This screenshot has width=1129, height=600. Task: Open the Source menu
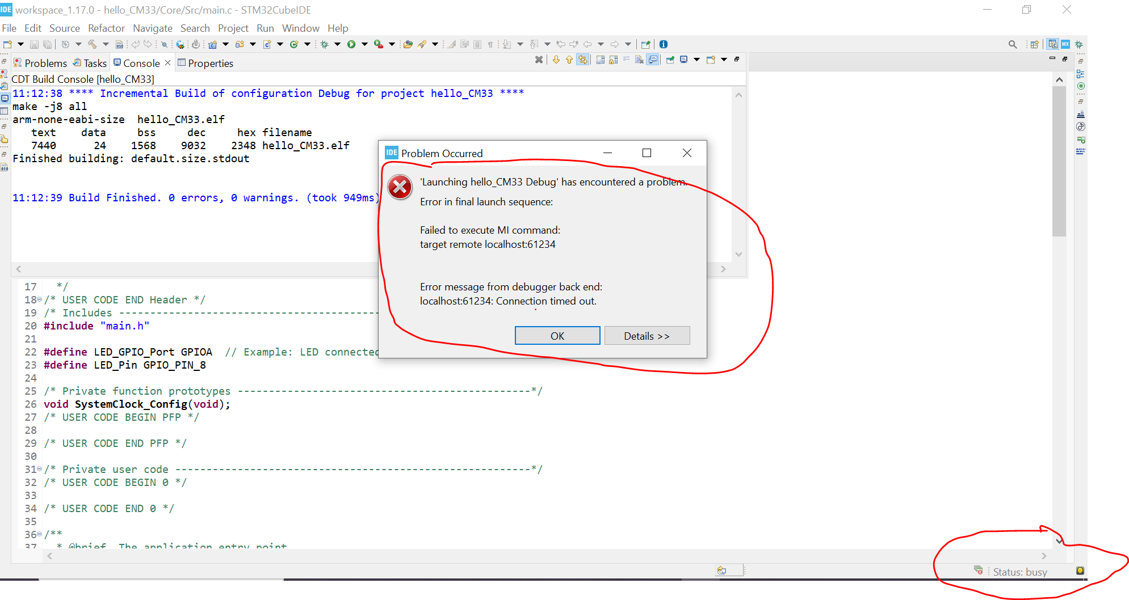coord(65,28)
